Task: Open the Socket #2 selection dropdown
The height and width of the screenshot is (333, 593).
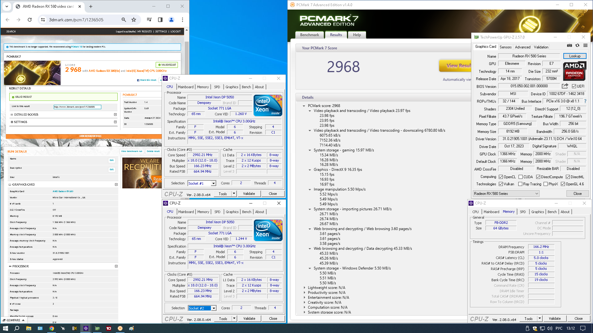Action: pyautogui.click(x=214, y=308)
